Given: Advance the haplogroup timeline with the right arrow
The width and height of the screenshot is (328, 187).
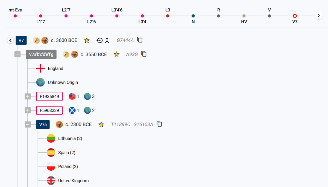Looking at the screenshot, I should pyautogui.click(x=318, y=16).
